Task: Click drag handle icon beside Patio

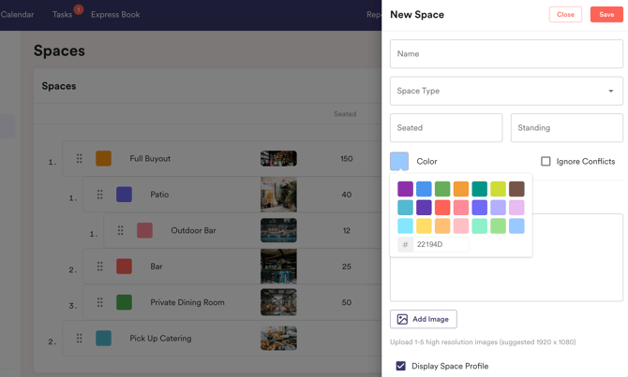Action: point(100,195)
